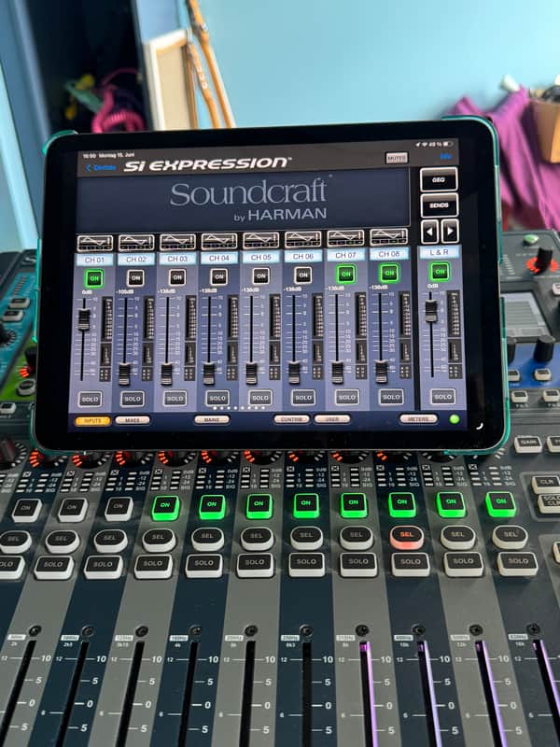
Task: Click the CH 01 fader knob
Action: [x=84, y=319]
